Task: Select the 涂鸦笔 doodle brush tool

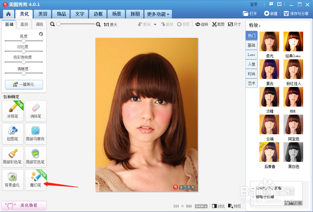Action: 13,111
